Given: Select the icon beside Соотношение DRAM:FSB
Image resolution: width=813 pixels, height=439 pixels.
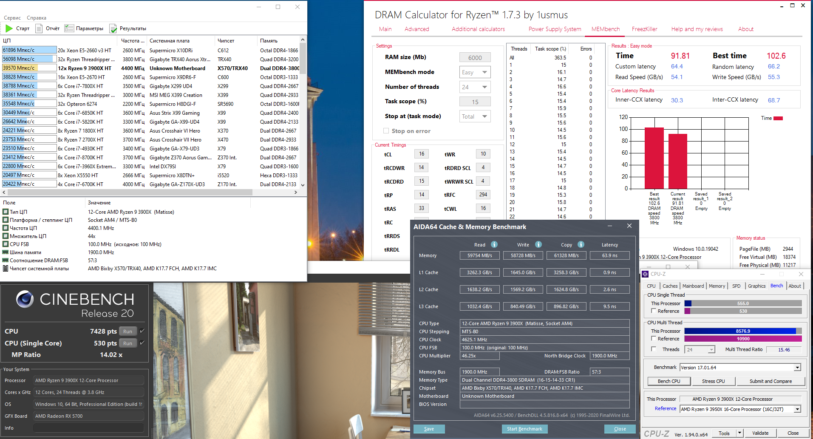Looking at the screenshot, I should (x=6, y=260).
